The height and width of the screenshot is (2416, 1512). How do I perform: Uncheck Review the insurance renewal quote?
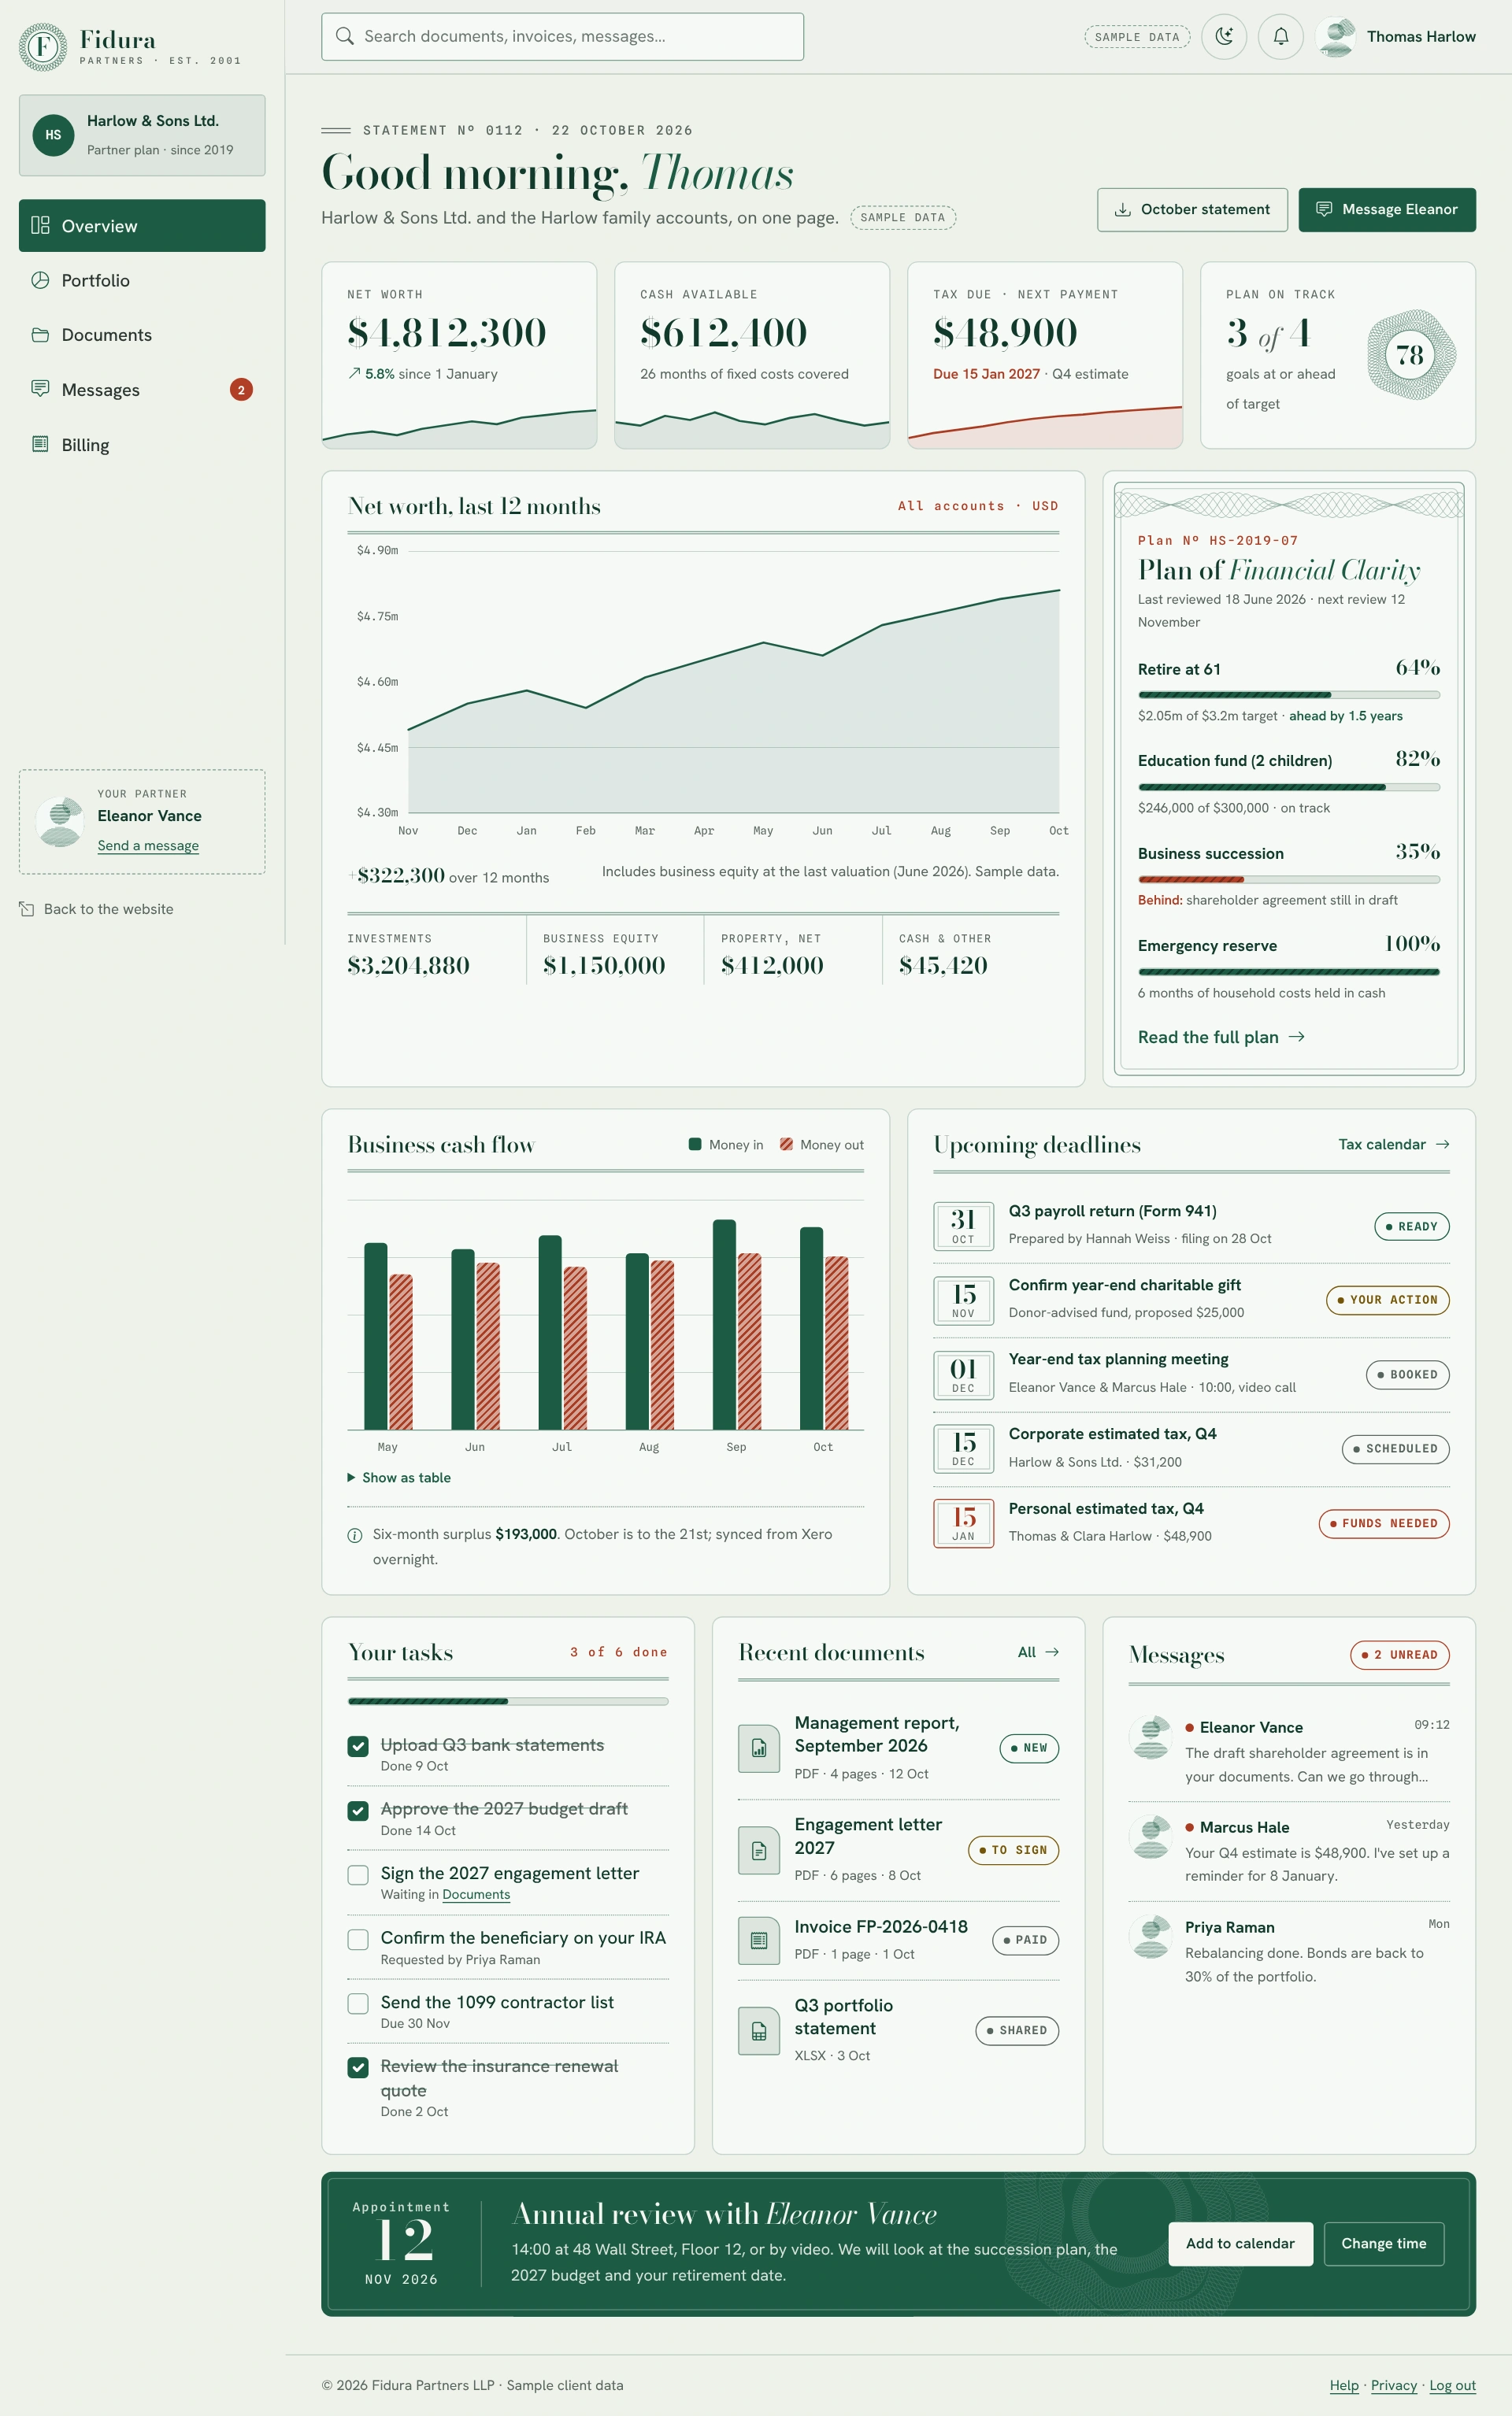[x=358, y=2067]
